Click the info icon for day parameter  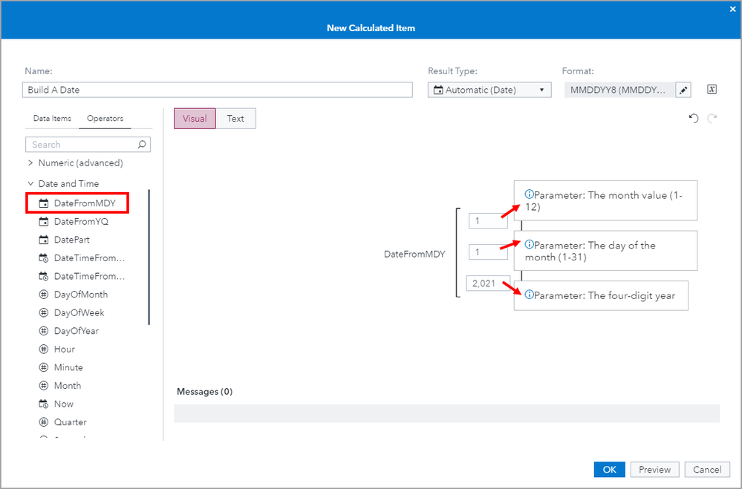[529, 245]
